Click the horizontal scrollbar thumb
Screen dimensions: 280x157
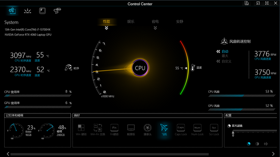(109, 154)
